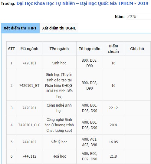Click the Năm year input field

pyautogui.click(x=138, y=16)
